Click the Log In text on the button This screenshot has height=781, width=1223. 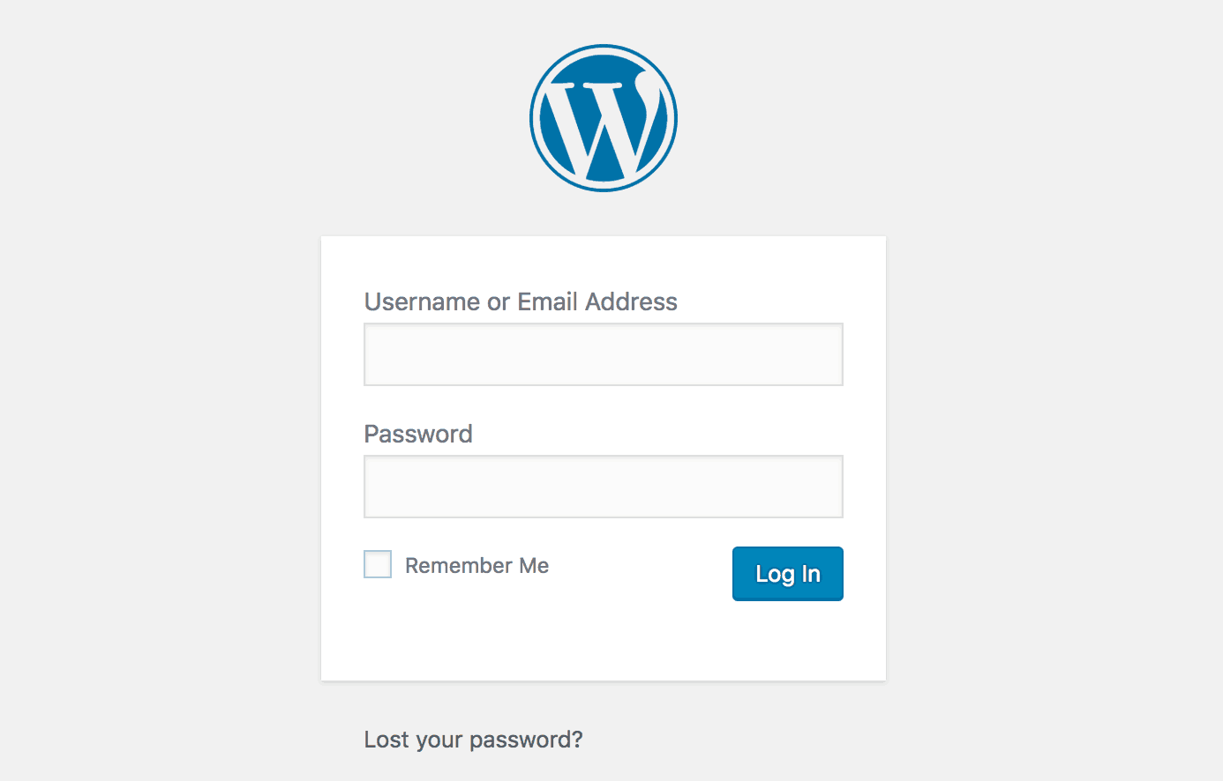tap(787, 574)
